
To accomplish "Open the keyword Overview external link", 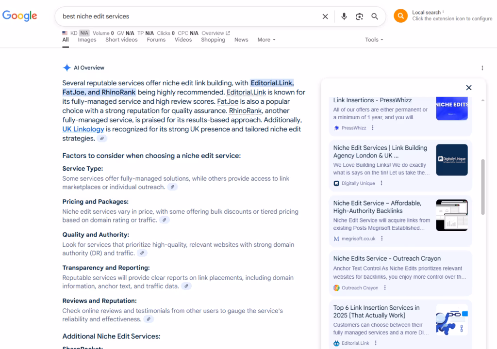I will tap(216, 33).
